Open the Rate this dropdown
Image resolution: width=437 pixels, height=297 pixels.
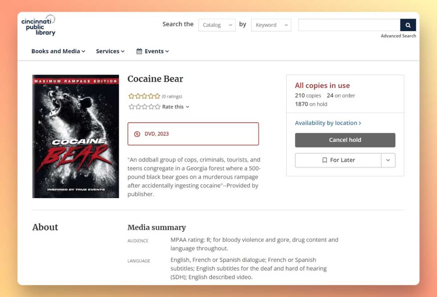[187, 107]
